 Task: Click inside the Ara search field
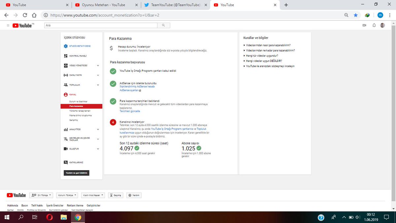pos(101,25)
